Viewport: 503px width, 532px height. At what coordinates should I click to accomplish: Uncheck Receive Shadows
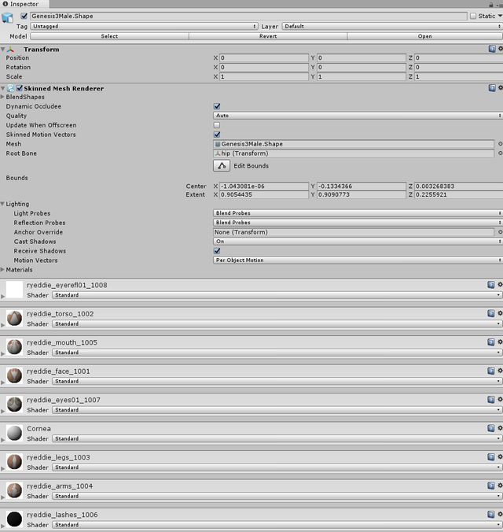(217, 251)
